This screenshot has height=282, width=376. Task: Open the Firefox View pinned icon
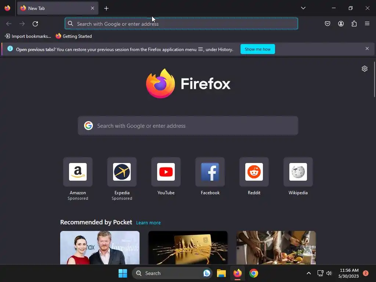pyautogui.click(x=7, y=8)
